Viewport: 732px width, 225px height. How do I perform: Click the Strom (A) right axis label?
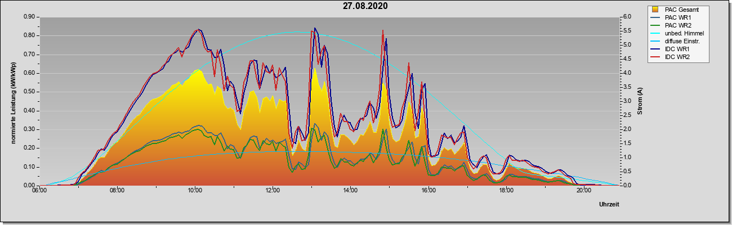(x=640, y=101)
